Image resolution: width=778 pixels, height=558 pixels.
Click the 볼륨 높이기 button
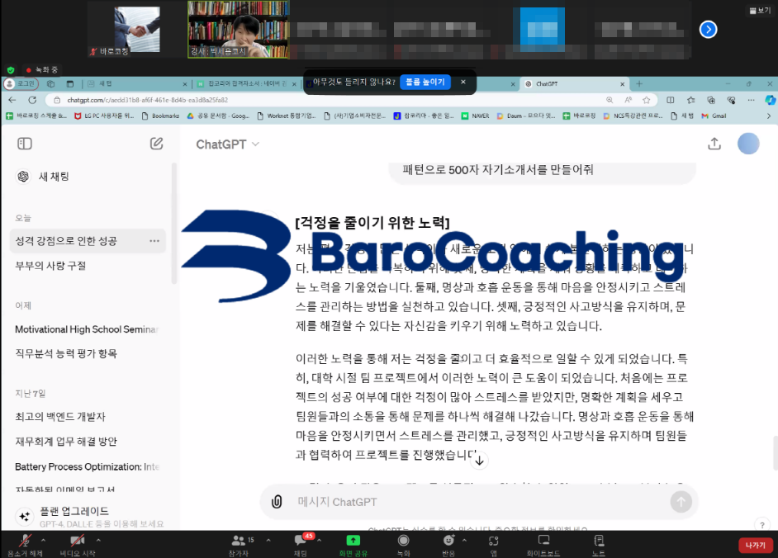(x=426, y=82)
